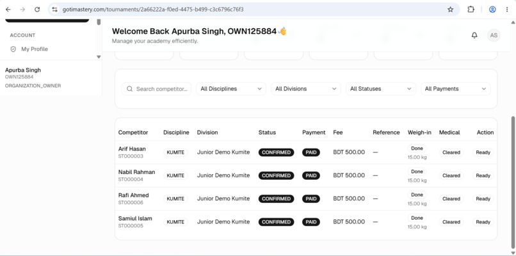Select competitor name Arif Hasan
The image size is (516, 256).
coord(132,148)
